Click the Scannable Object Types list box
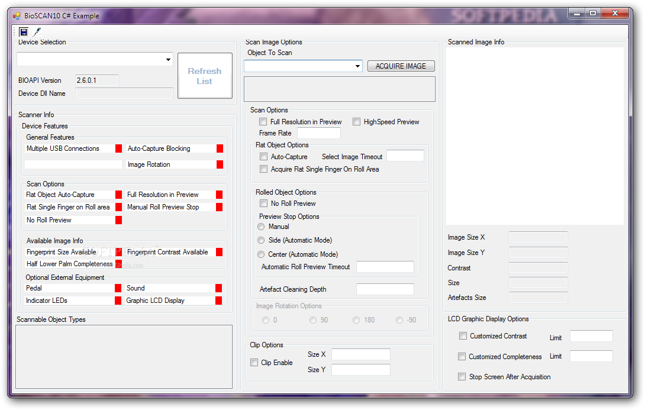This screenshot has width=645, height=410. click(124, 357)
